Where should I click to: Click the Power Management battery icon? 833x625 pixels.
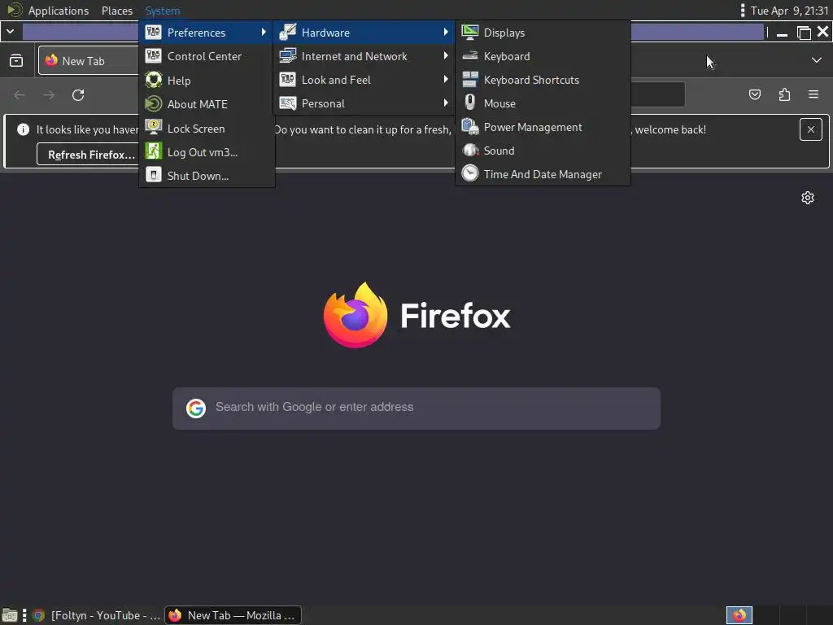(469, 126)
